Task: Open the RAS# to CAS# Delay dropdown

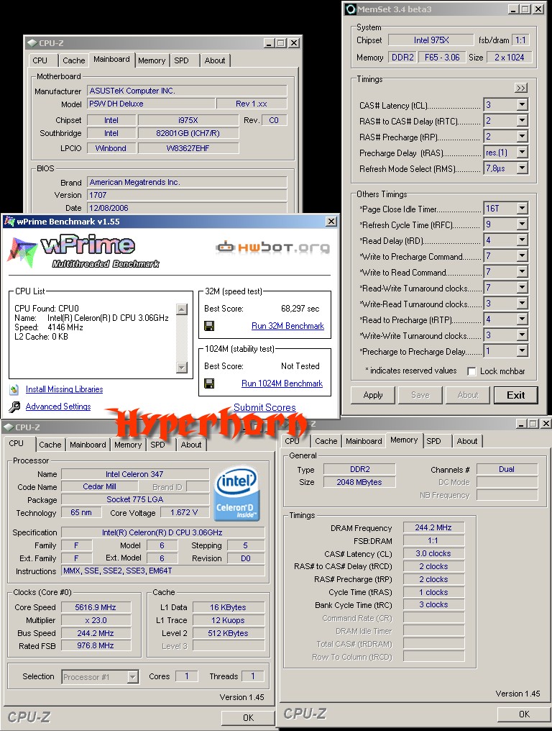Action: [523, 121]
